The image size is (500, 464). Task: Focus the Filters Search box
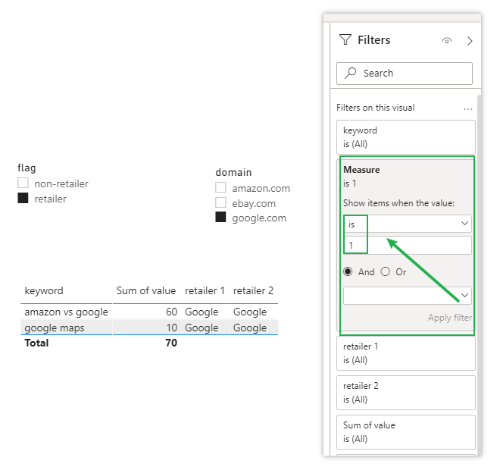[405, 74]
